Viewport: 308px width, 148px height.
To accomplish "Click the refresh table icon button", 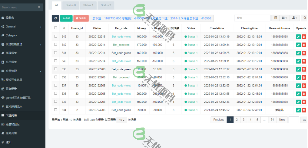I will [x=55, y=18].
